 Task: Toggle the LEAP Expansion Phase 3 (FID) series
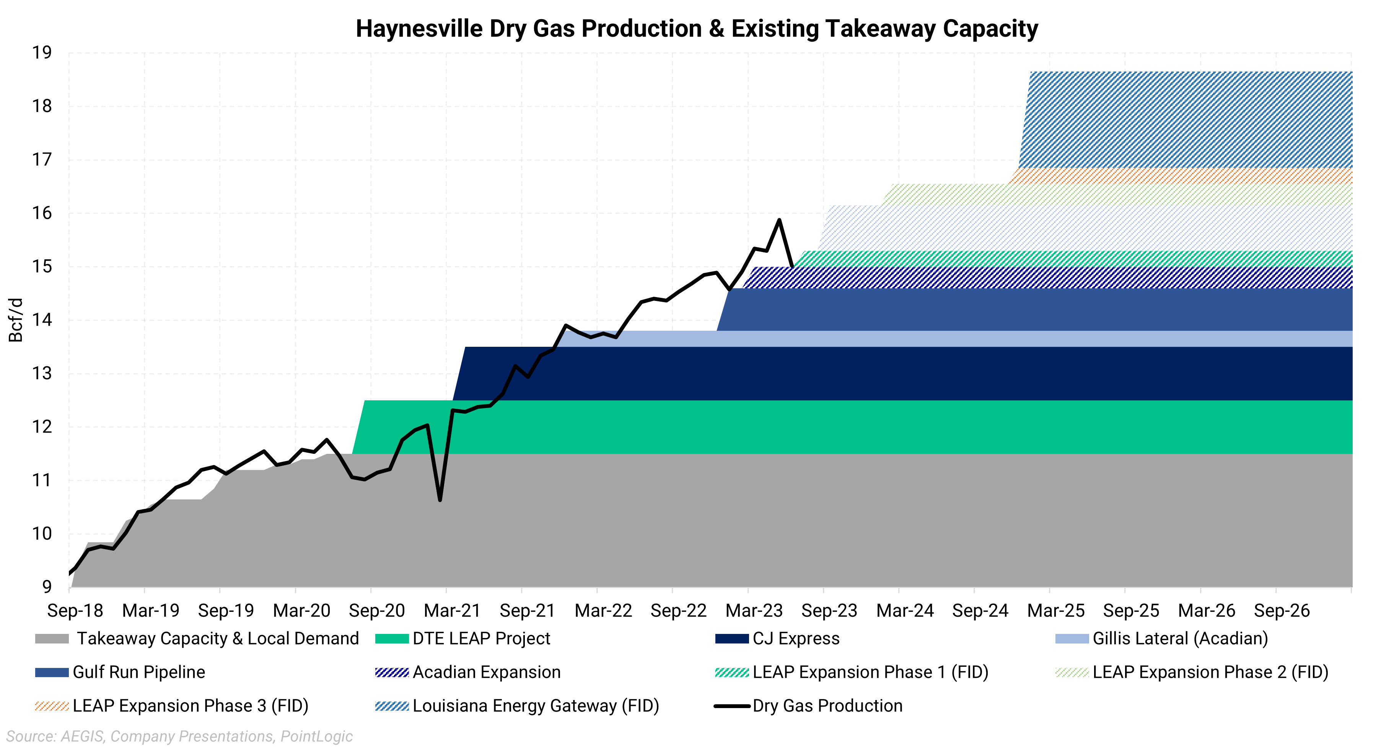[51, 706]
